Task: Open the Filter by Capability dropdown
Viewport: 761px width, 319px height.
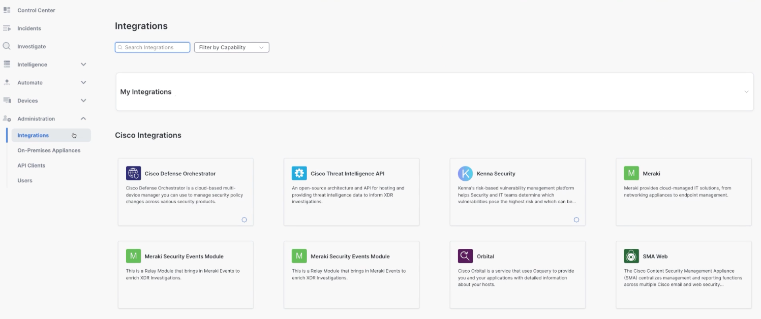Action: [x=231, y=47]
